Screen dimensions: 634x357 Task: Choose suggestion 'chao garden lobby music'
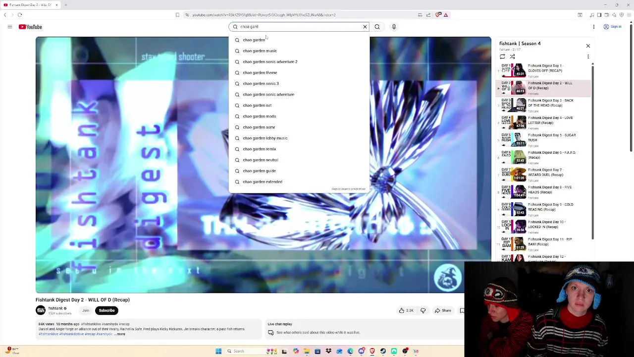coord(299,138)
